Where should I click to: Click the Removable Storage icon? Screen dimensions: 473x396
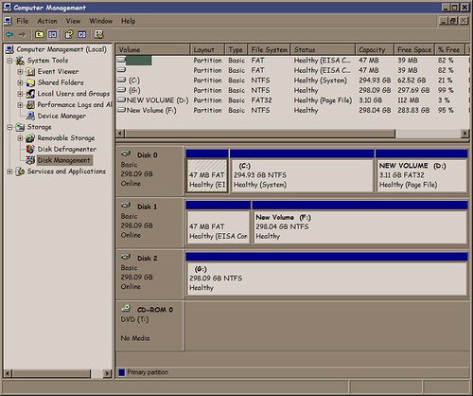(x=30, y=138)
